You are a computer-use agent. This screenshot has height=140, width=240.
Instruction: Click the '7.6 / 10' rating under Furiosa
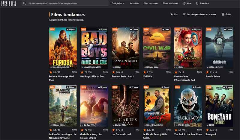[x=57, y=72]
